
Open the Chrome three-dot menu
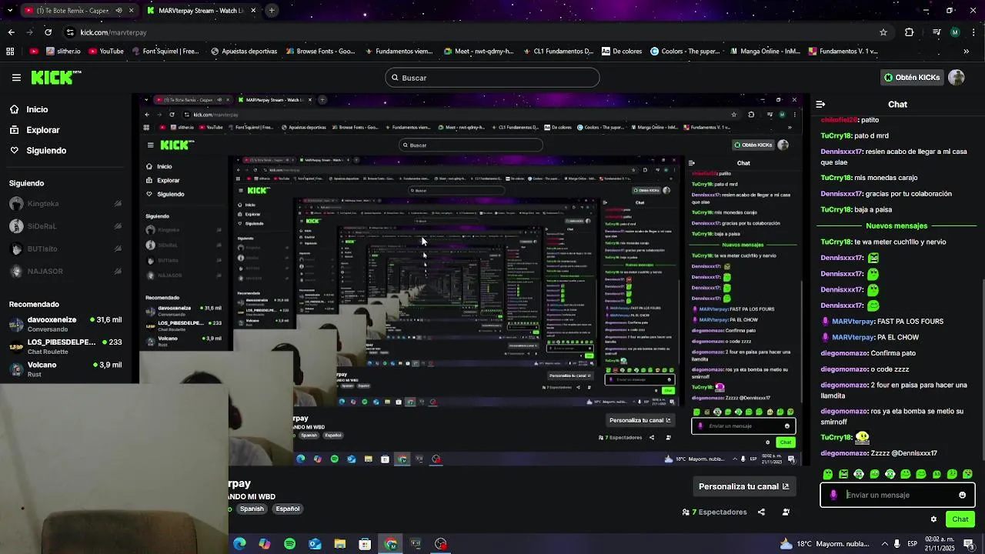[974, 32]
